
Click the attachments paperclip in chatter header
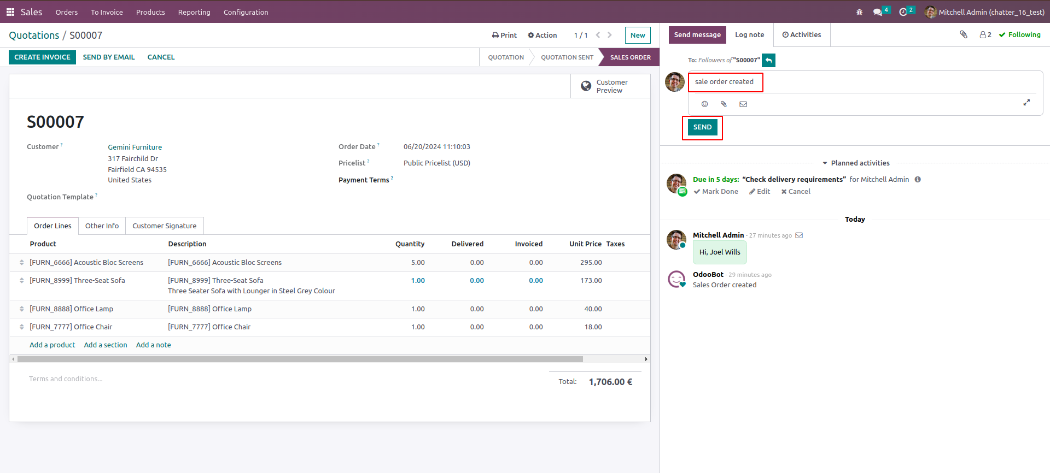964,34
